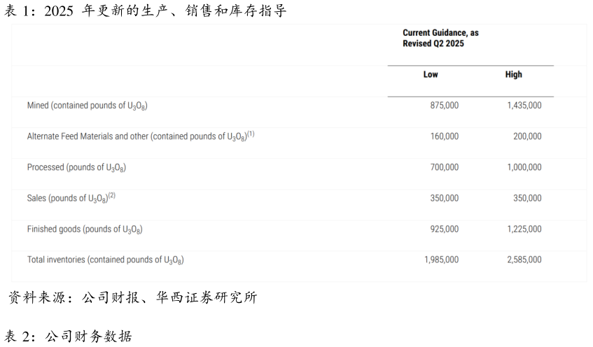The width and height of the screenshot is (593, 347).
Task: Select the Processed high value 1,000,000
Action: (x=524, y=168)
